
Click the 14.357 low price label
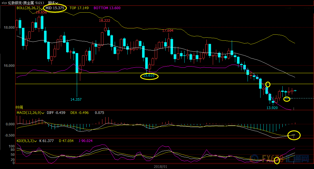point(76,100)
